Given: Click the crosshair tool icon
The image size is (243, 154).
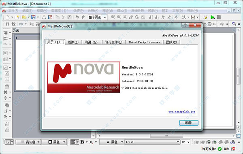Looking at the screenshot, I should (x=176, y=17).
